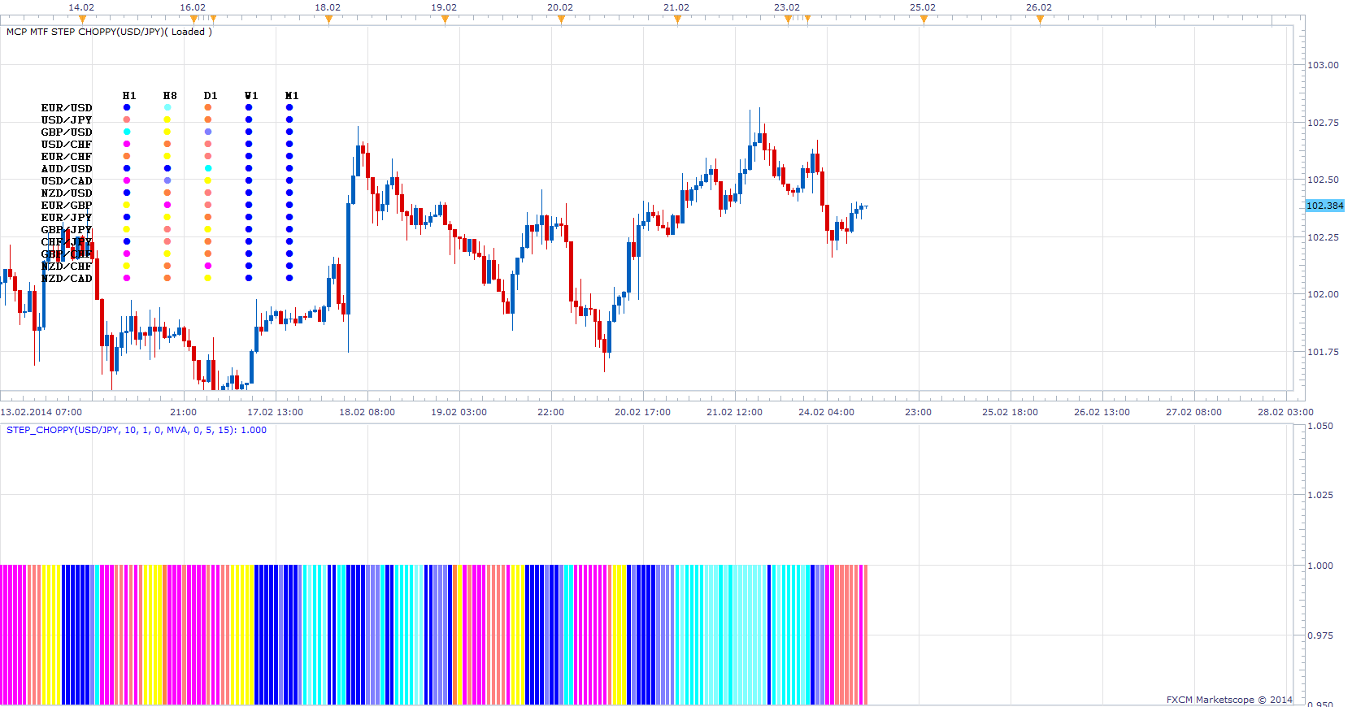Click the orange day marker under 21.02
Image resolution: width=1352 pixels, height=707 pixels.
[677, 20]
